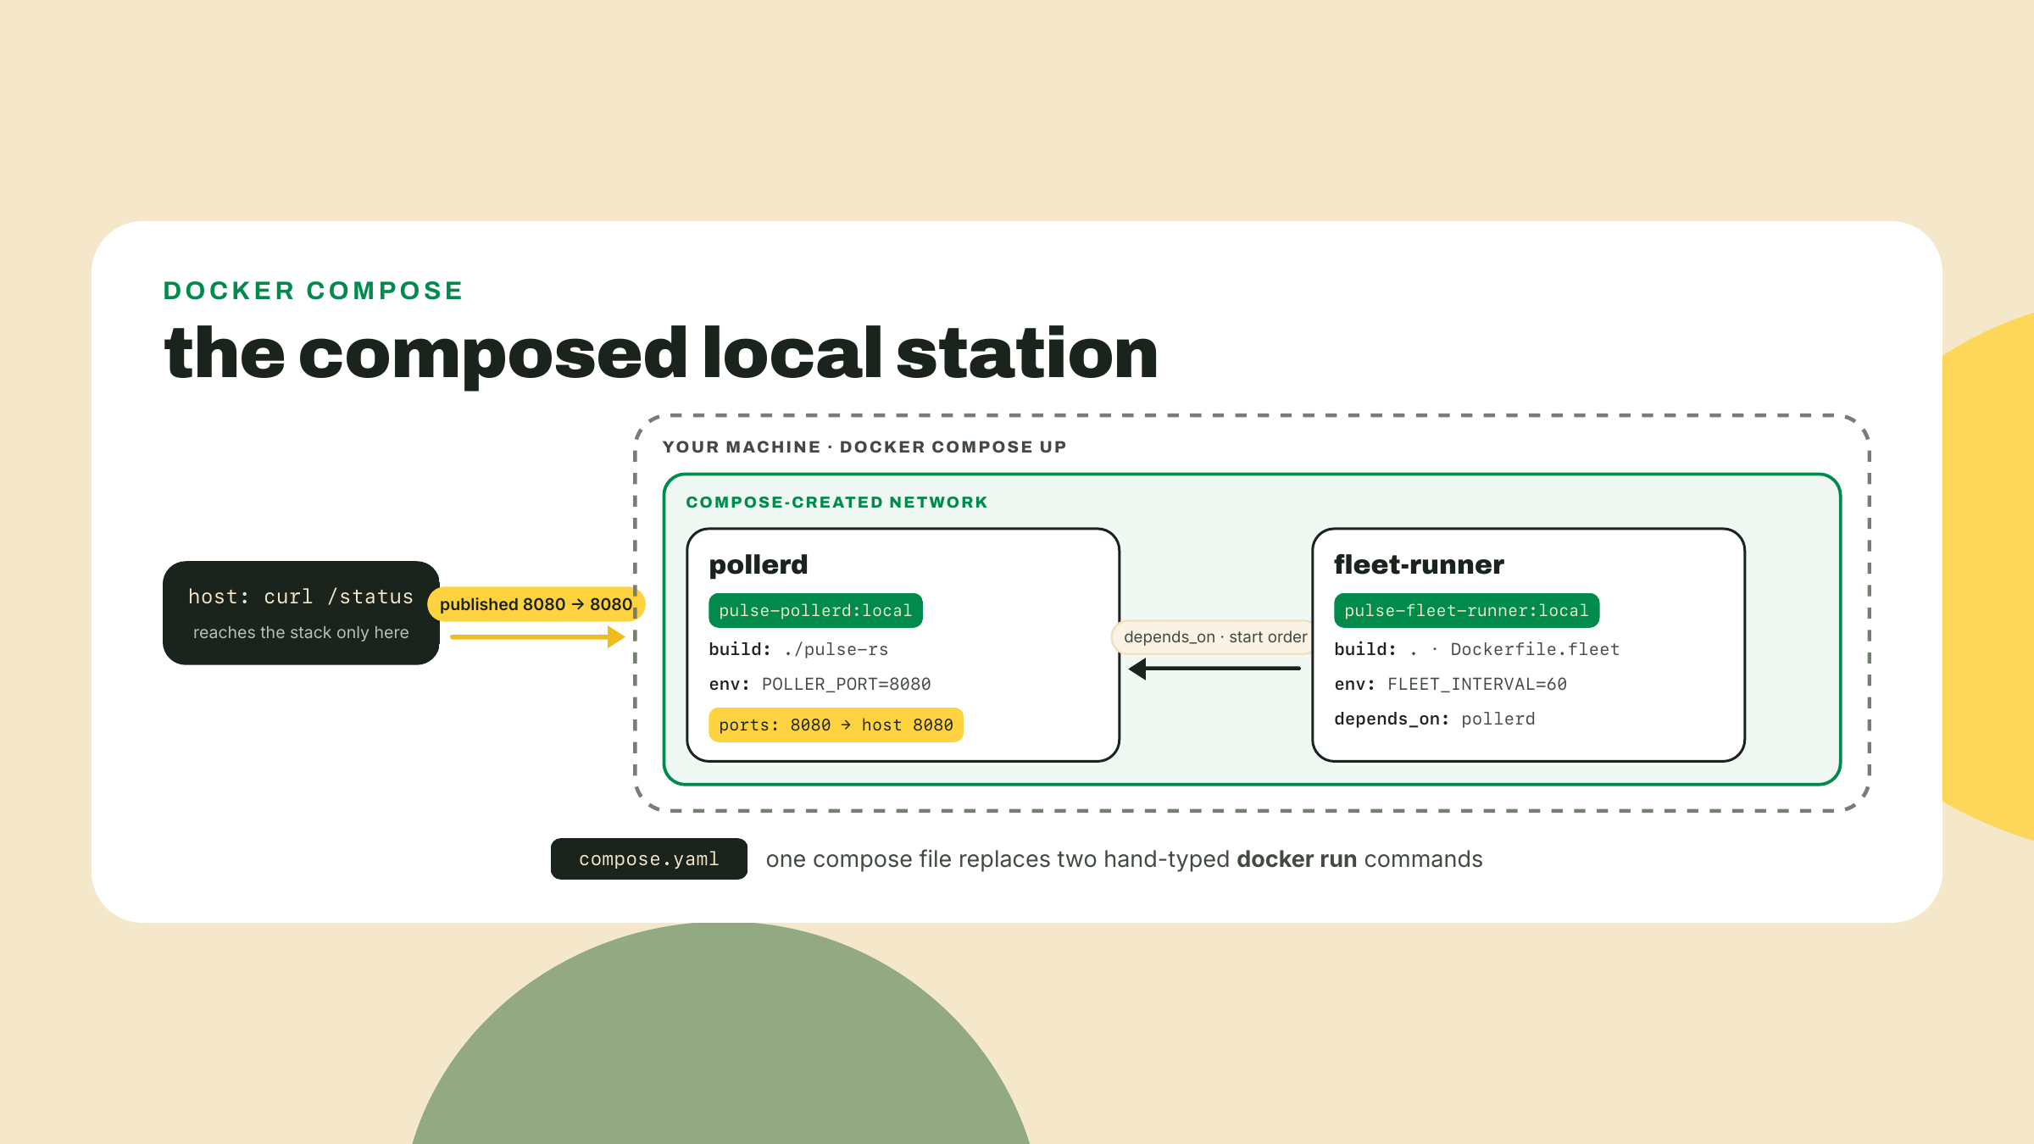Click the 'depends_on: pollerd' line
This screenshot has width=2034, height=1144.
(1434, 719)
